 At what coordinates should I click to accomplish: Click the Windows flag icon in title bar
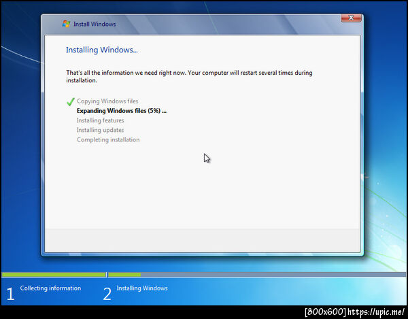coord(66,24)
